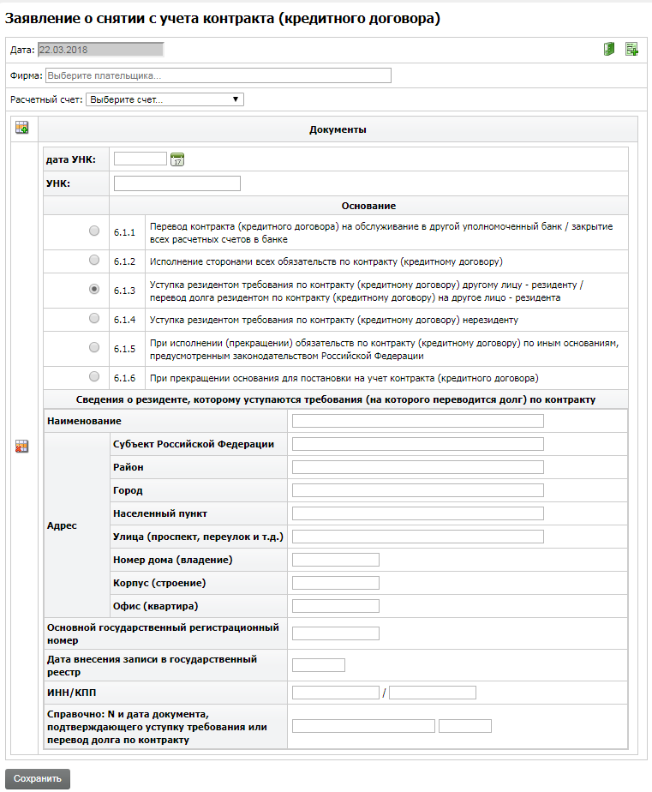Screen dimensions: 652x792
Task: Click the Субъект Российской Федерации field
Action: click(417, 444)
